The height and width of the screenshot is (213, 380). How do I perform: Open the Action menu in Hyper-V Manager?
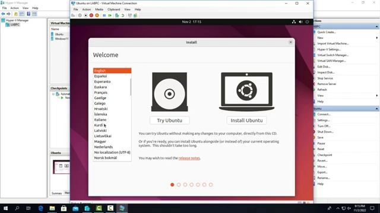tap(14, 8)
